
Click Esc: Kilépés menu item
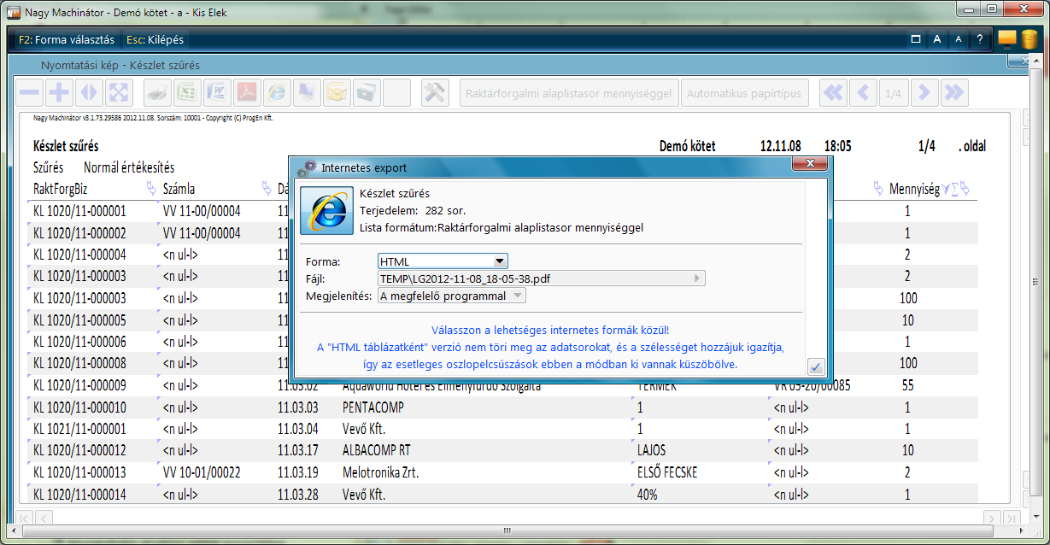click(155, 39)
